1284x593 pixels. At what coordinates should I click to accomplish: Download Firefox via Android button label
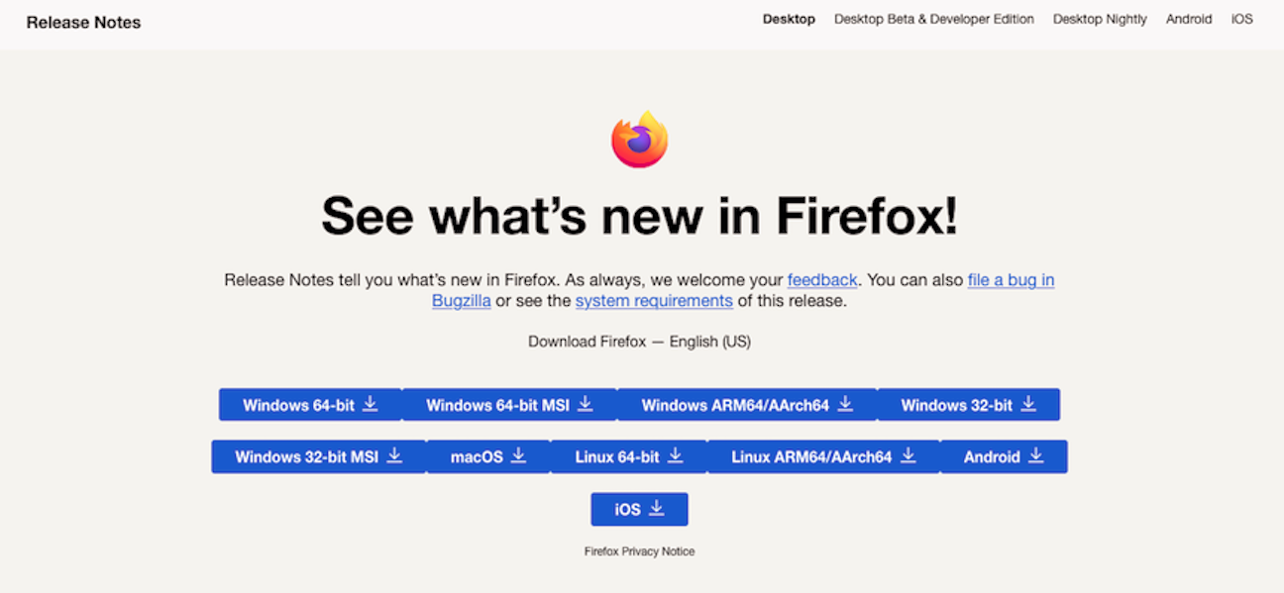click(x=992, y=457)
